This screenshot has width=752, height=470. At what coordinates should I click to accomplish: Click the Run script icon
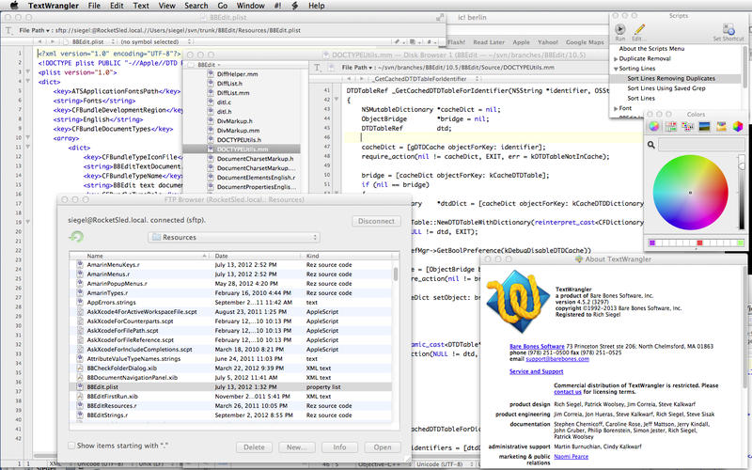[x=622, y=28]
